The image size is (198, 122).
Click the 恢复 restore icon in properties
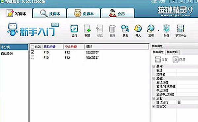[179, 59]
